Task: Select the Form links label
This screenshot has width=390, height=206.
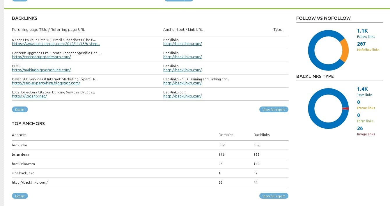Action: [x=365, y=121]
